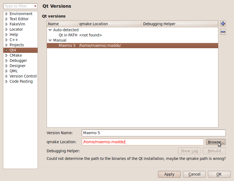
Task: Click the plus icon to add Qt version
Action: point(223,24)
